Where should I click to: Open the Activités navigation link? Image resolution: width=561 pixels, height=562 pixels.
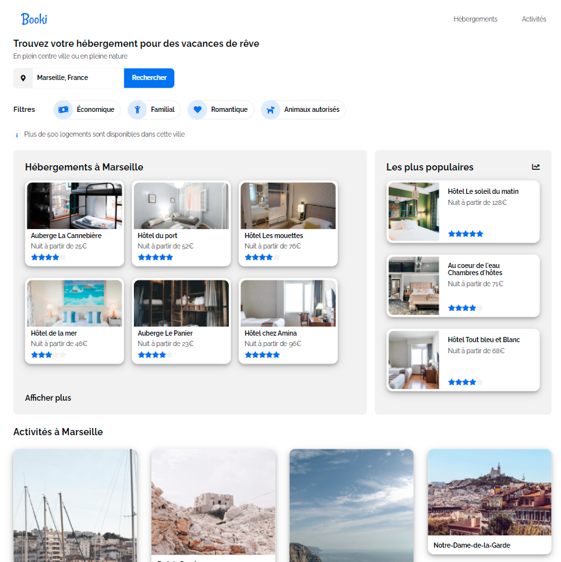534,19
